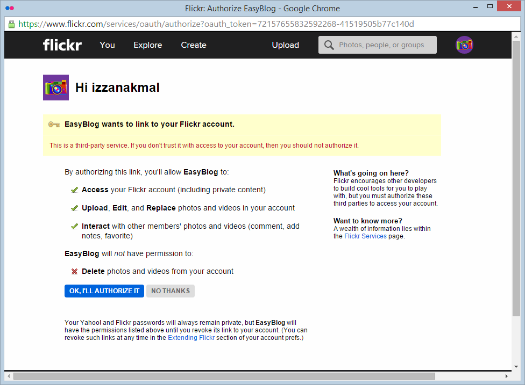Viewport: 525px width, 385px height.
Task: Click 'Delete photos and videos from your account' text
Action: (x=158, y=271)
